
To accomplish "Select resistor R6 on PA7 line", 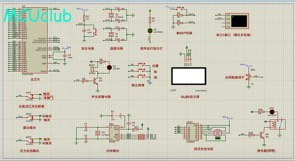I will tap(85, 81).
